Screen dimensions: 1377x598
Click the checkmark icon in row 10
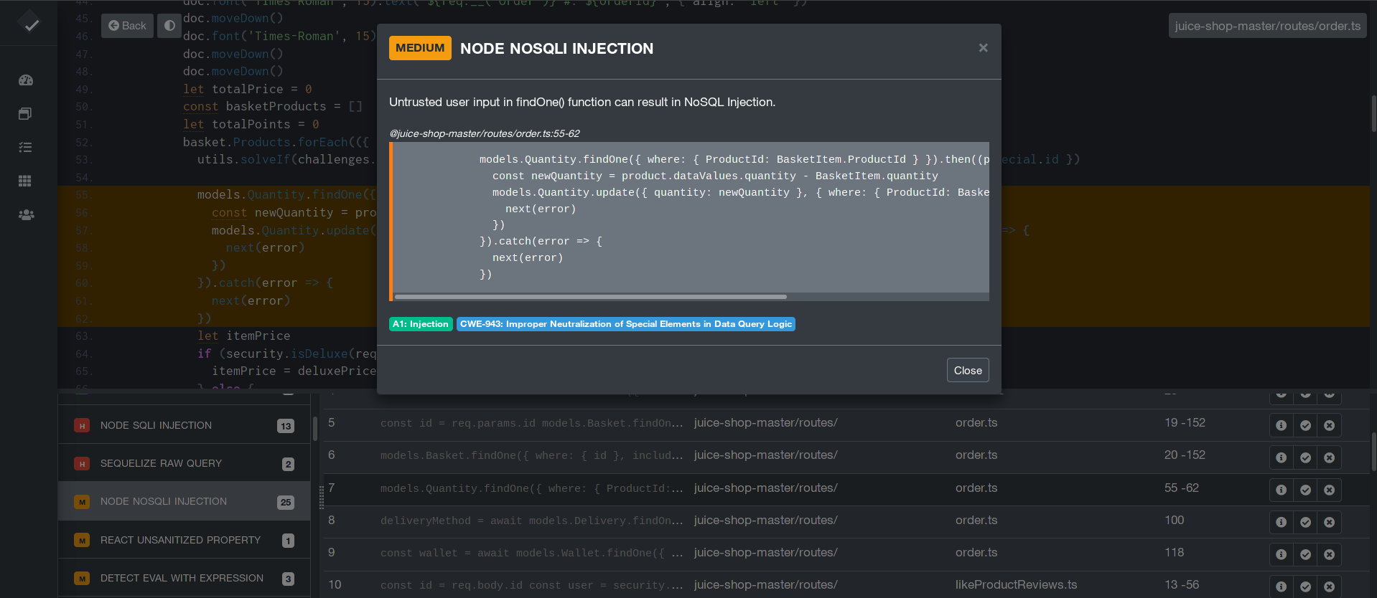[x=1305, y=587]
